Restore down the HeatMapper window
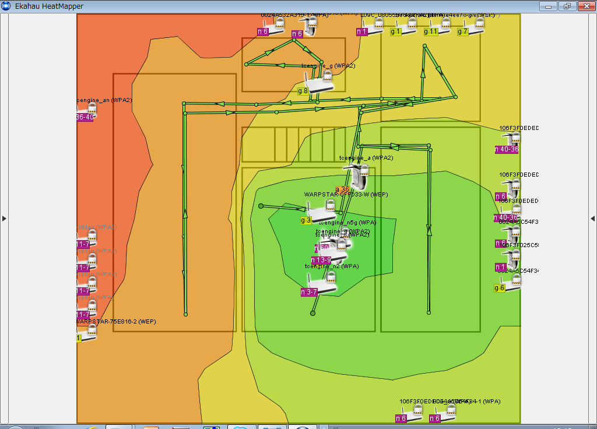 coord(567,6)
